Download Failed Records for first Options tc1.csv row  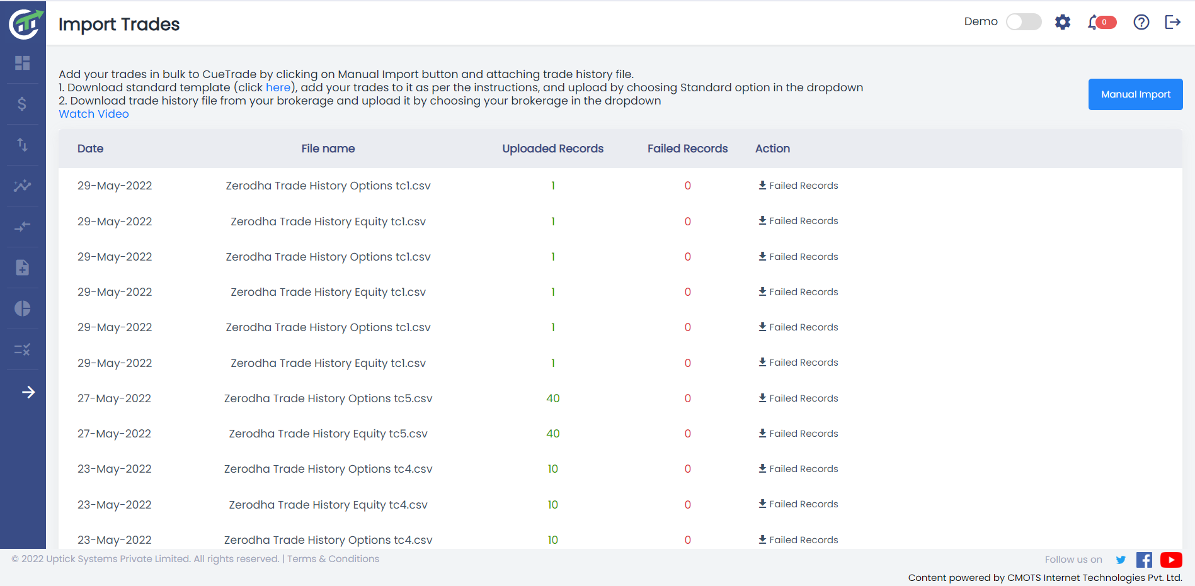point(798,186)
